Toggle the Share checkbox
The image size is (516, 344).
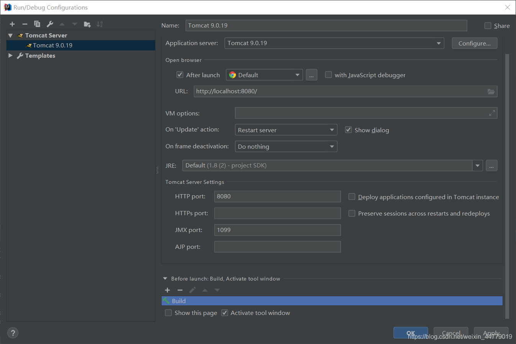pyautogui.click(x=488, y=26)
